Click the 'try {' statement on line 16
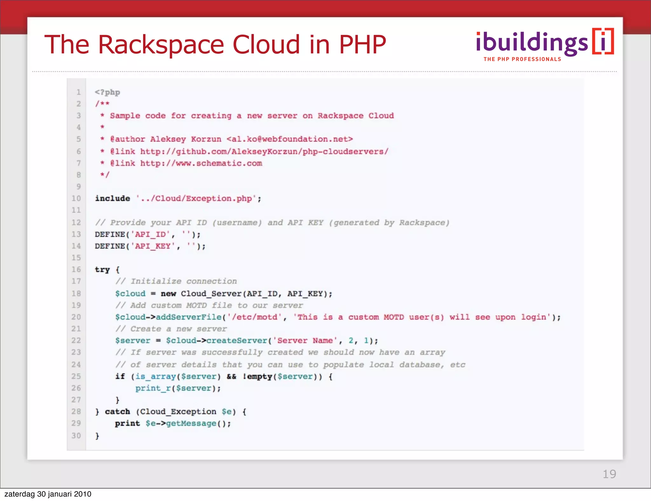The width and height of the screenshot is (651, 501). [x=107, y=270]
